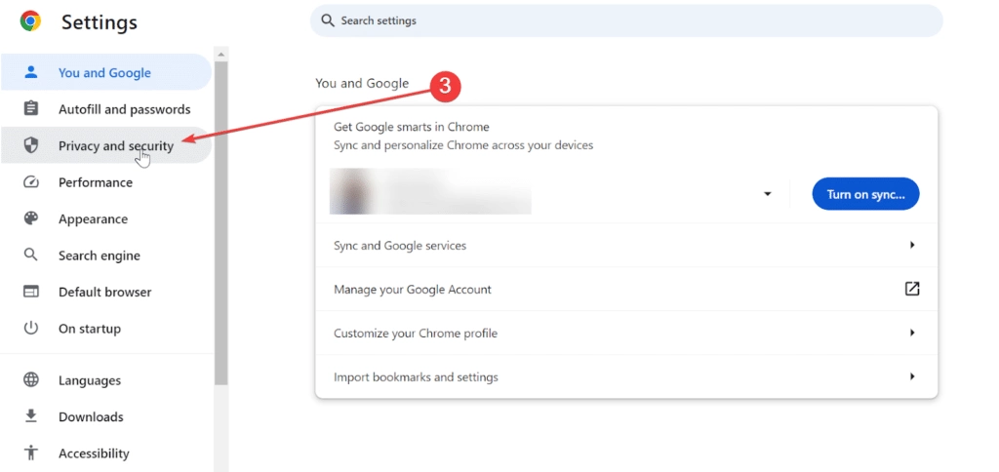Turn on sync button

click(x=865, y=194)
